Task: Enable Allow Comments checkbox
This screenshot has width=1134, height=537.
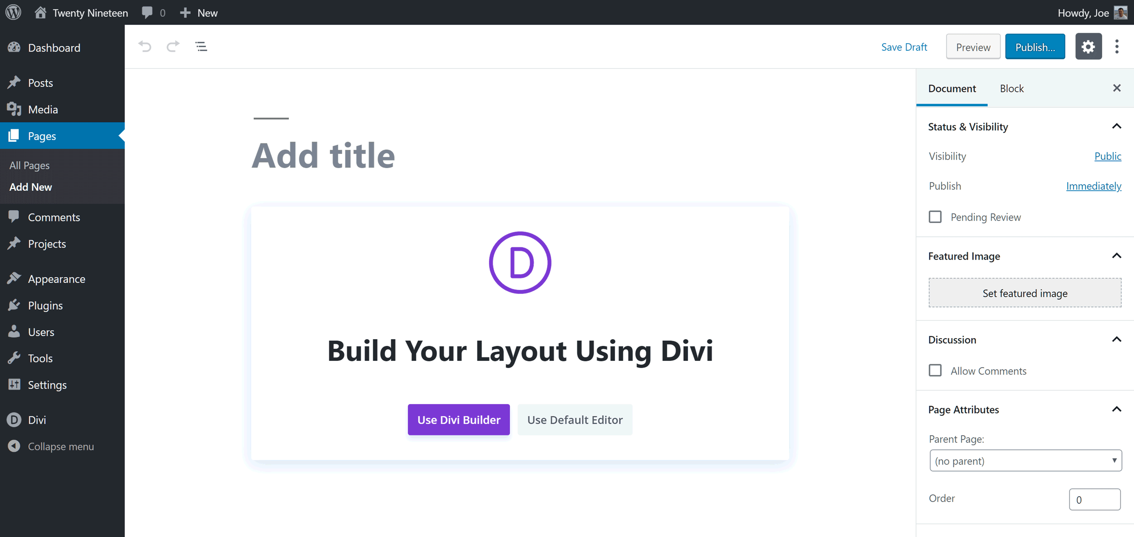Action: pos(935,371)
